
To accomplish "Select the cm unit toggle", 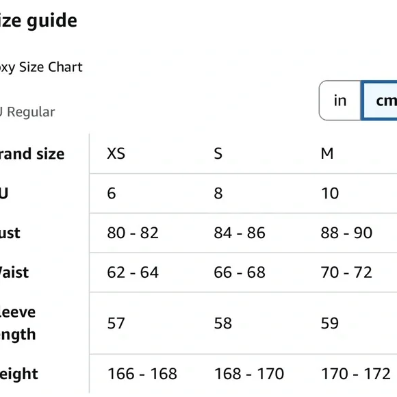I will (x=379, y=101).
